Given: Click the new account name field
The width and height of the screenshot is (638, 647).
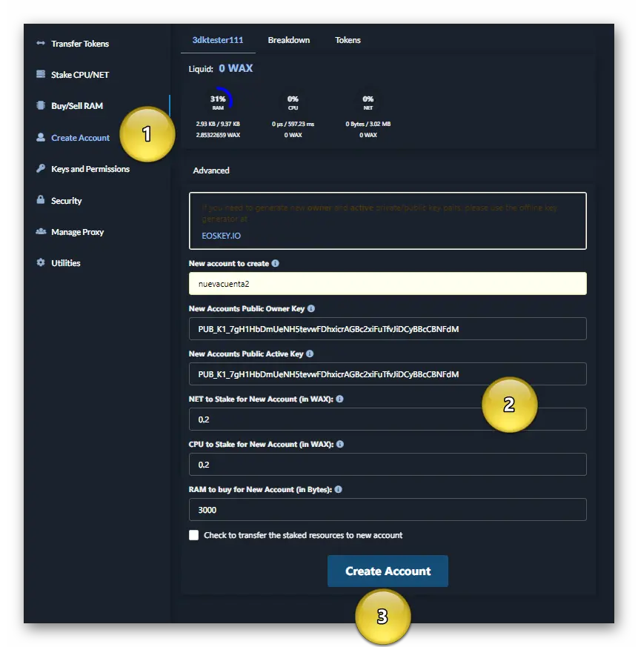Looking at the screenshot, I should pyautogui.click(x=388, y=283).
